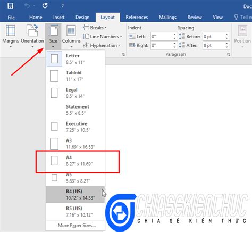Choose the 5.83" x 8.27" paper size
Screen dimensions: 252x232
point(75,178)
